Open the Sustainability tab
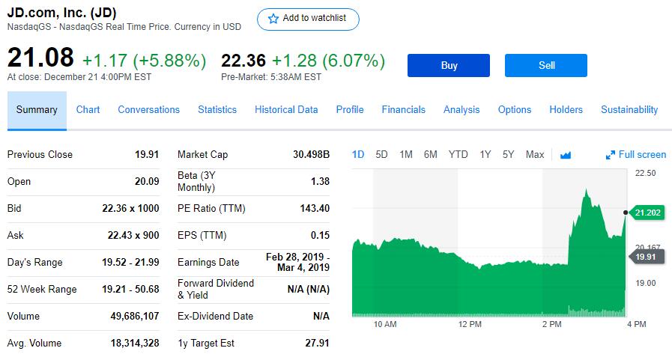672x354 pixels. 629,109
